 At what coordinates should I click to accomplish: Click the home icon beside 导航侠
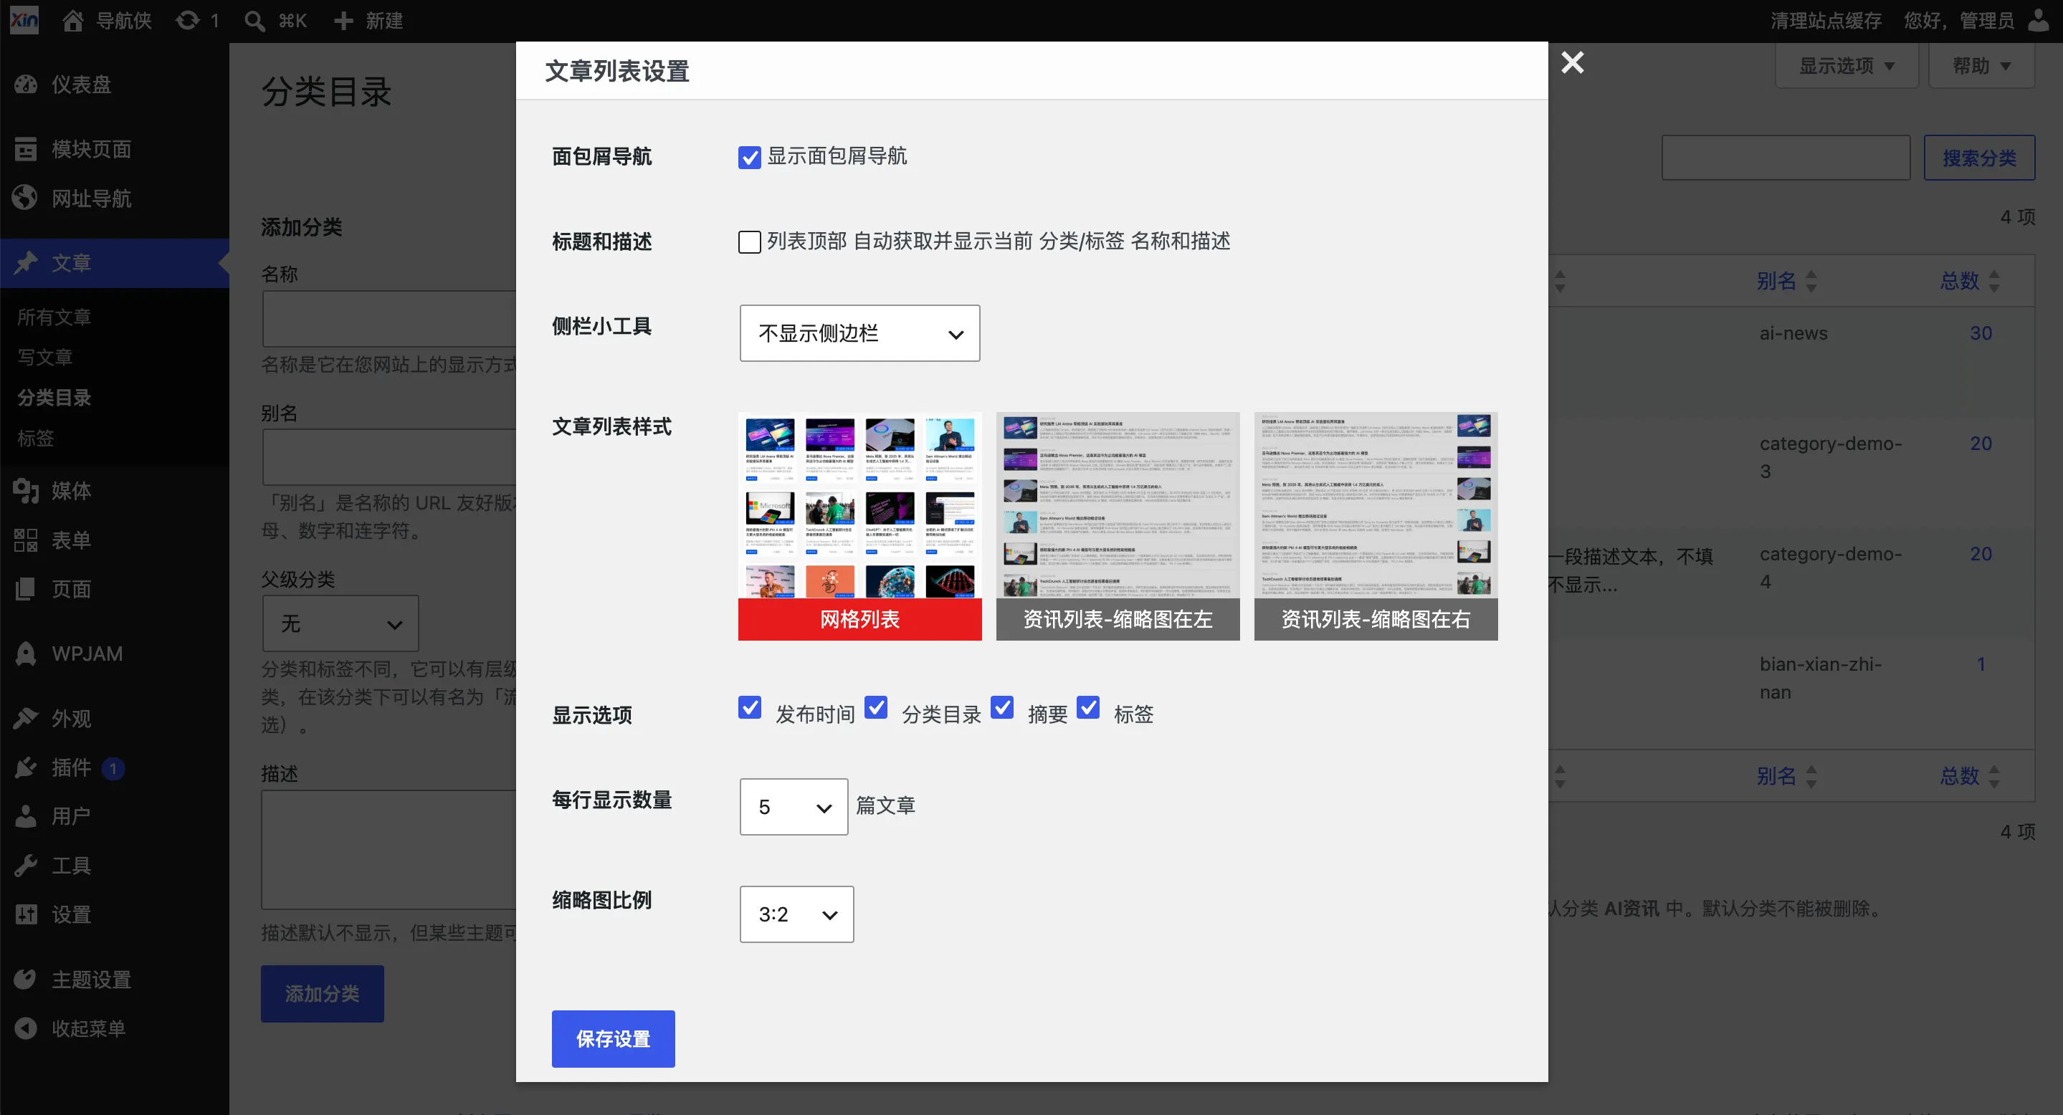pyautogui.click(x=73, y=21)
